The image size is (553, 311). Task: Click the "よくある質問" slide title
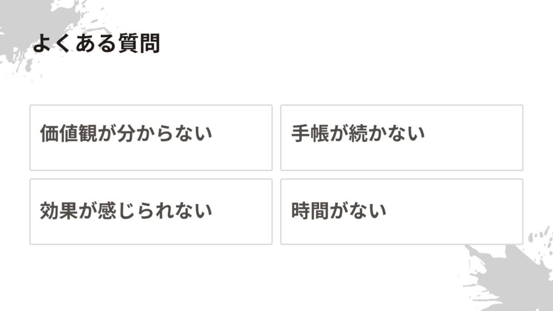coord(96,44)
